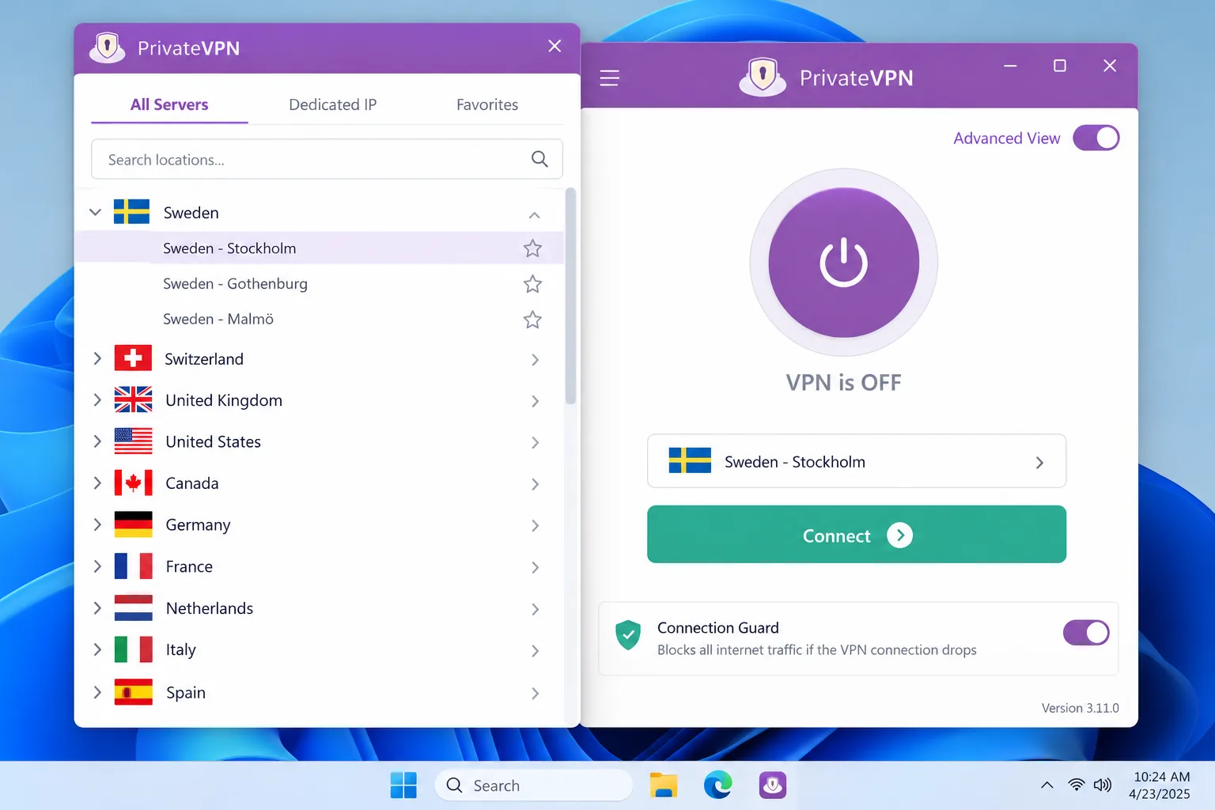Click the Spain country row

click(319, 692)
